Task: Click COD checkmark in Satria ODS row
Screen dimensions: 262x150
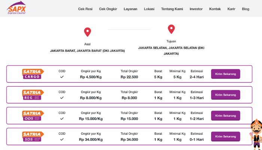Action: click(62, 118)
